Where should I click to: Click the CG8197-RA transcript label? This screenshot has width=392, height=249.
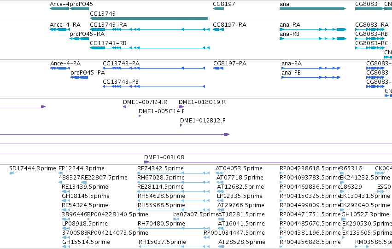click(x=229, y=25)
